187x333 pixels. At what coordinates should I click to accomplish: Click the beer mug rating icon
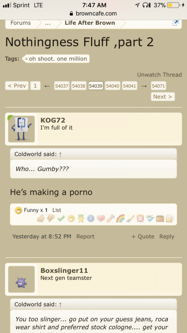click(170, 219)
